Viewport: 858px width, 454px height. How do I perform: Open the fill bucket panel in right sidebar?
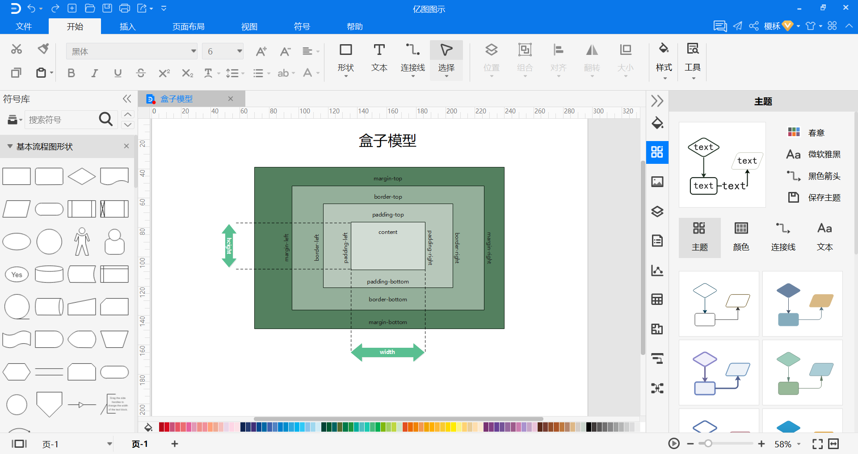point(657,123)
